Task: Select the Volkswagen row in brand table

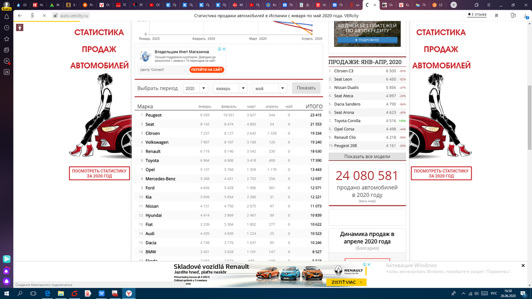Action: pyautogui.click(x=229, y=142)
